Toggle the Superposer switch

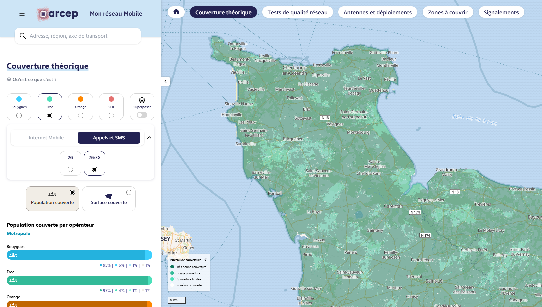pyautogui.click(x=142, y=115)
